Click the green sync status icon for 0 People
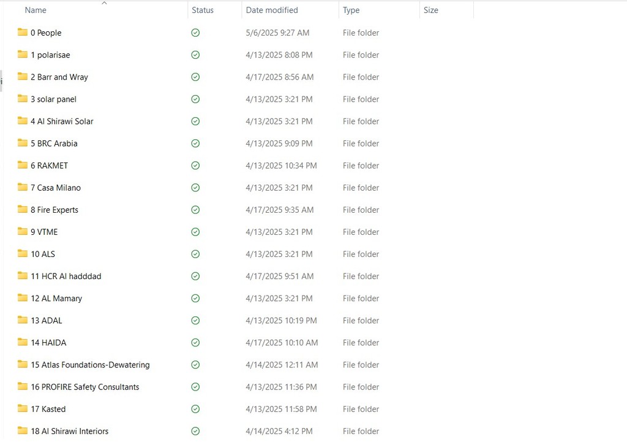Viewport: 627px width, 447px height. [195, 33]
